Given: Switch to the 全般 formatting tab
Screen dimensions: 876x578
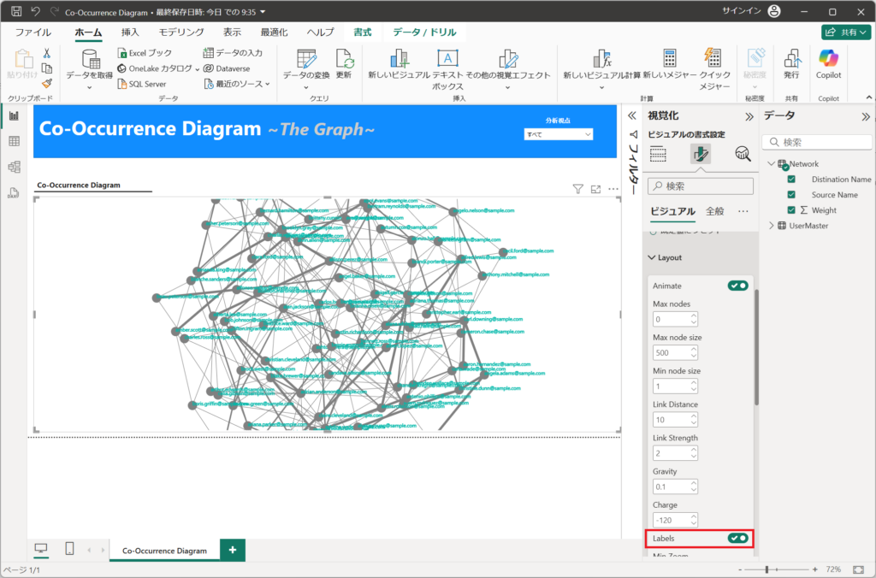Looking at the screenshot, I should [x=714, y=211].
